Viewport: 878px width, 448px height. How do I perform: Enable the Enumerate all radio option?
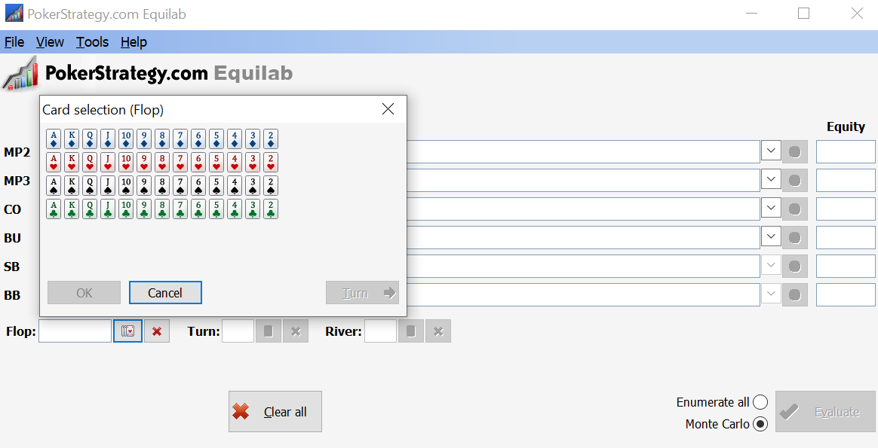[x=760, y=402]
